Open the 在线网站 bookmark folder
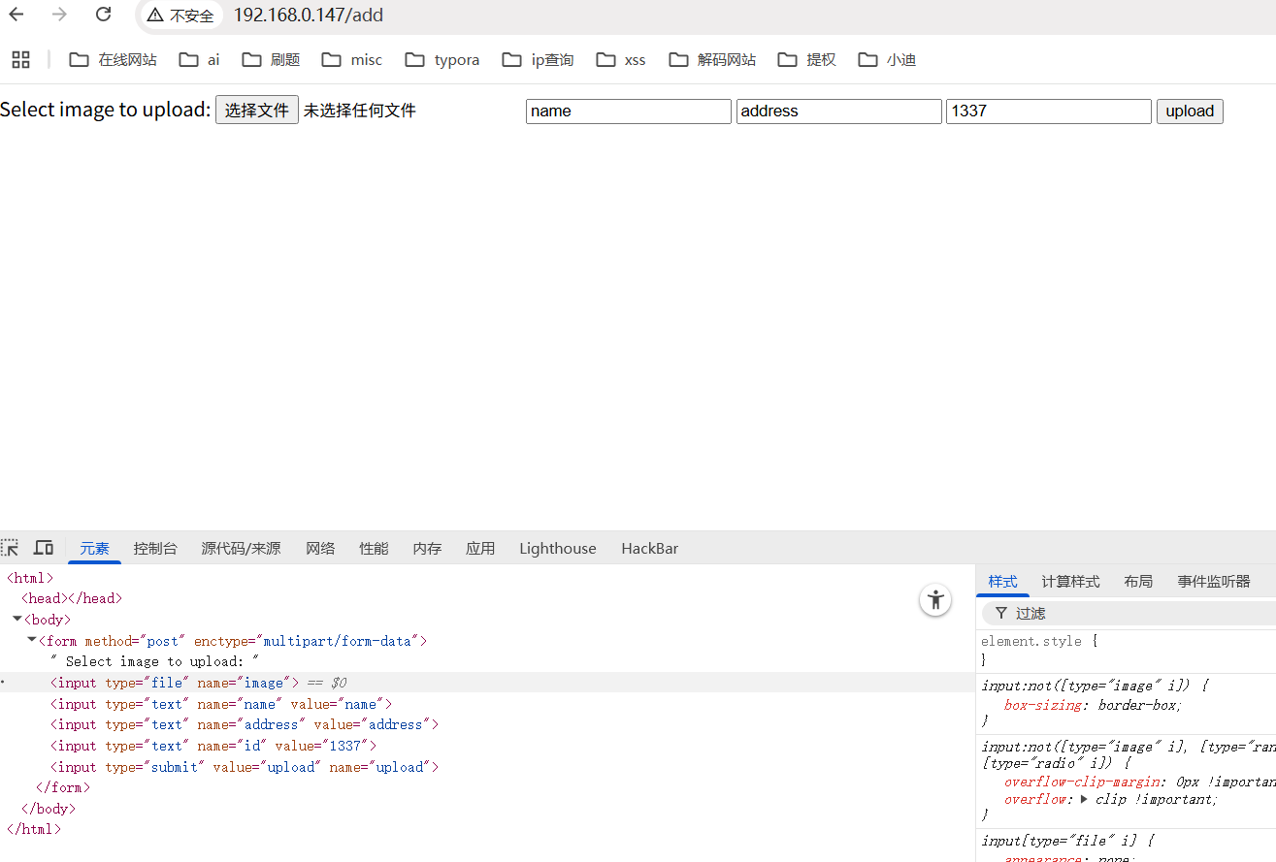This screenshot has height=862, width=1276. [x=114, y=60]
